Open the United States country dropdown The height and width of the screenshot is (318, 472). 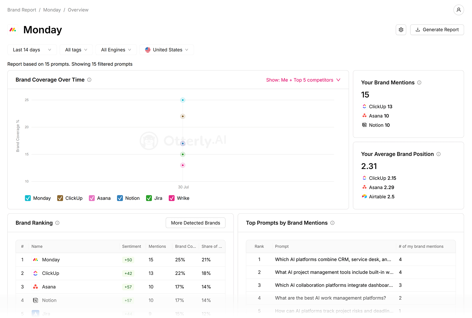[x=167, y=50]
